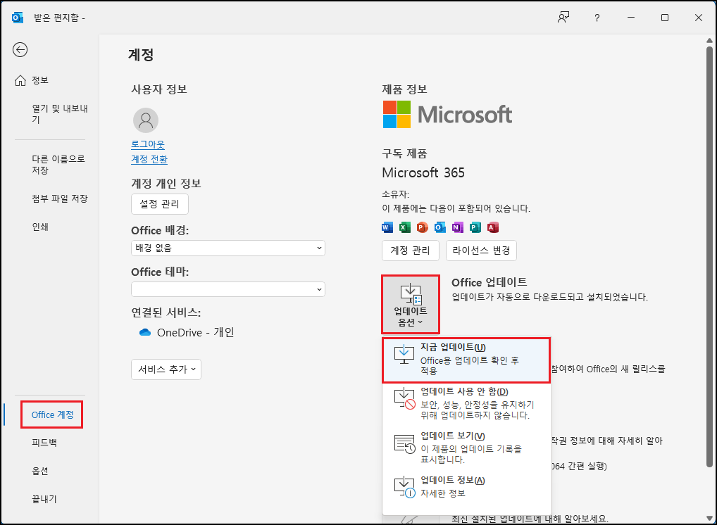Open the Office 배경 combo box

[228, 248]
